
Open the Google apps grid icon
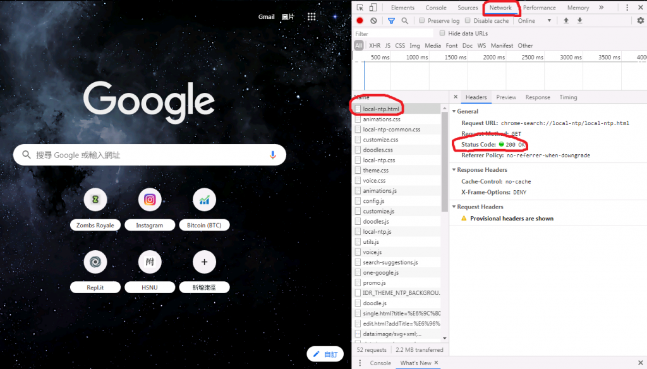[311, 16]
